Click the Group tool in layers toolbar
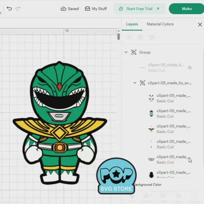 coord(129,37)
